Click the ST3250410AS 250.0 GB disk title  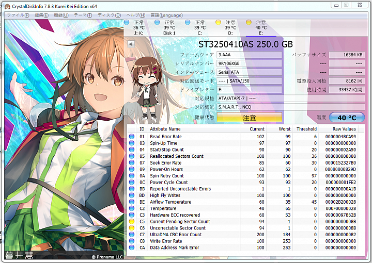click(x=245, y=44)
